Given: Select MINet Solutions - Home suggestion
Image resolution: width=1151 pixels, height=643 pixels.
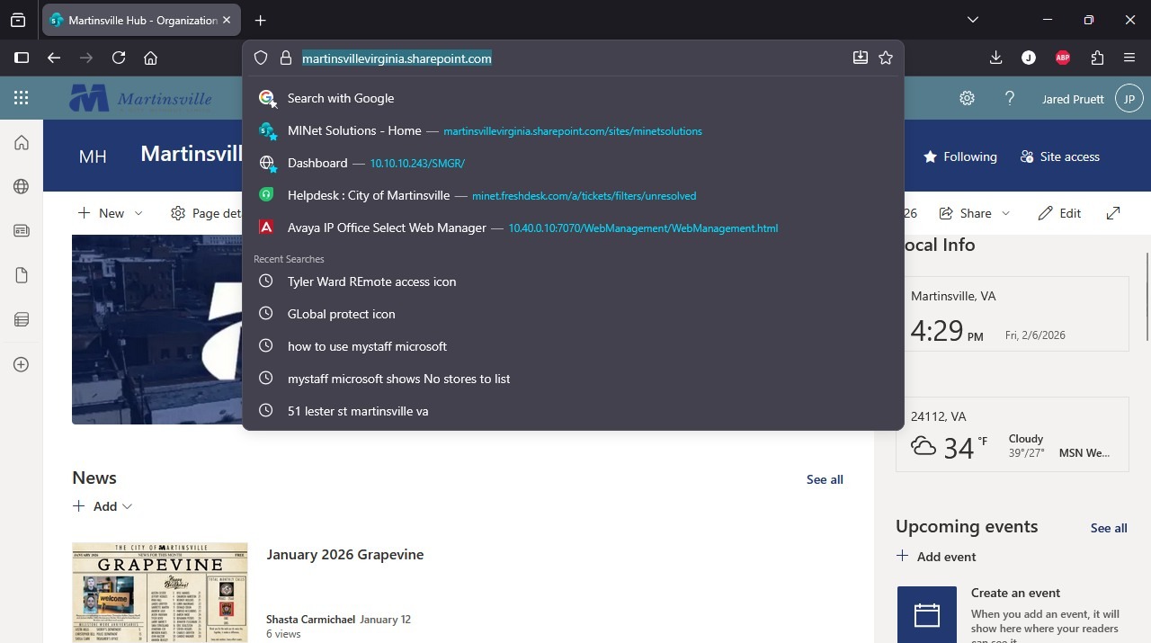Looking at the screenshot, I should [x=354, y=130].
